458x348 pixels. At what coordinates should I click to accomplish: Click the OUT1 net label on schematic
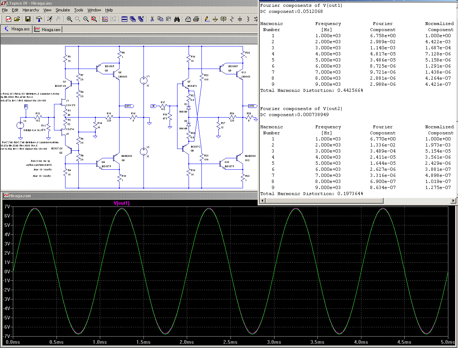(128, 106)
